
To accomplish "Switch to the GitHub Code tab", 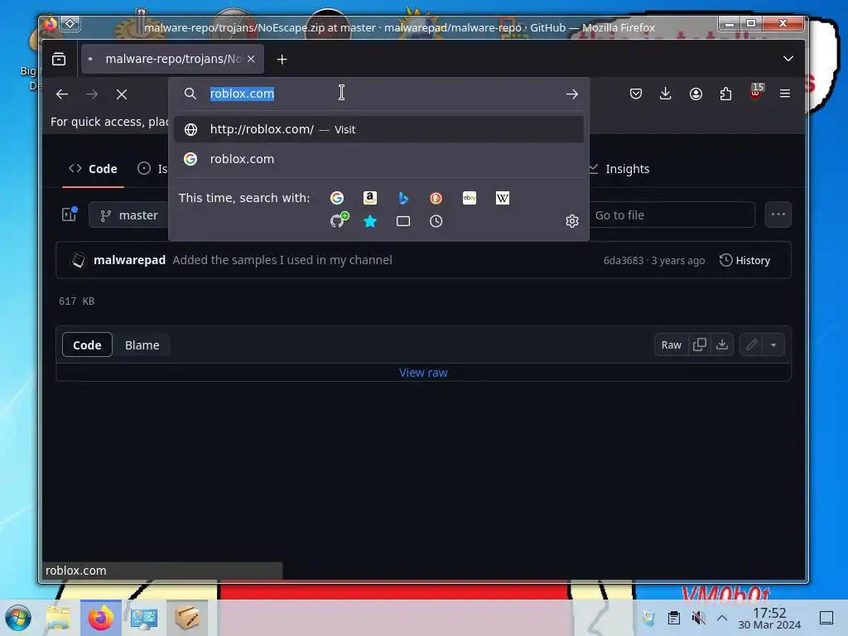I will pyautogui.click(x=93, y=169).
